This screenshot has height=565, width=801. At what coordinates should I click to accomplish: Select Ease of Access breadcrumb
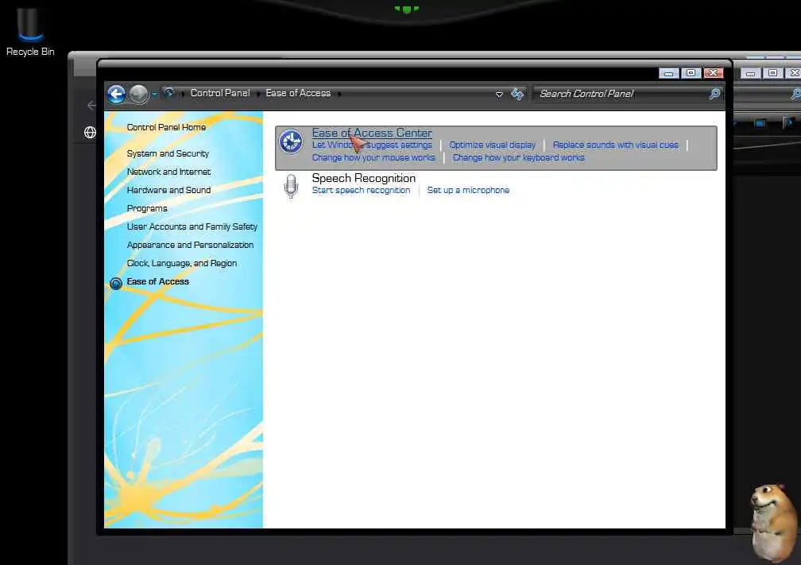click(x=298, y=93)
